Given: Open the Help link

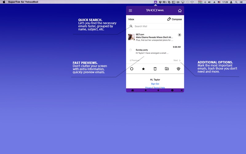Looking at the screenshot, I should click(163, 87).
